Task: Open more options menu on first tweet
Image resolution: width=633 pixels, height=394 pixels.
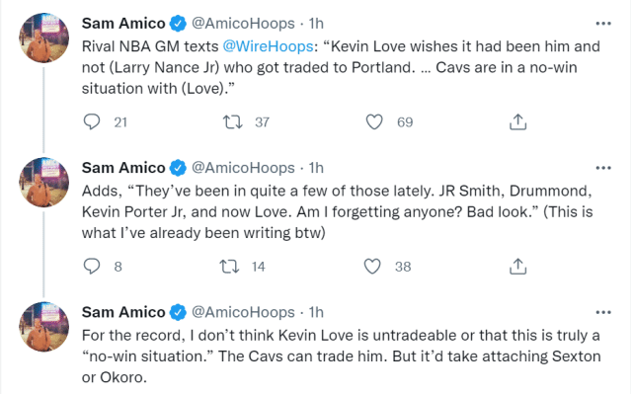Action: click(x=603, y=24)
